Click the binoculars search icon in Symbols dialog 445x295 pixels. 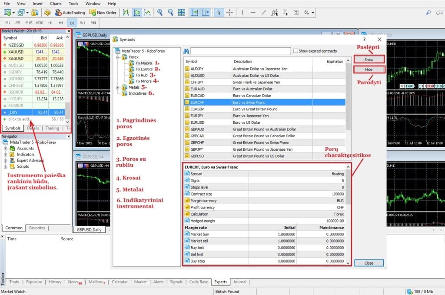point(186,51)
